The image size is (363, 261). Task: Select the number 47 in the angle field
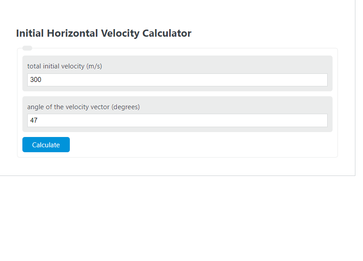point(34,120)
